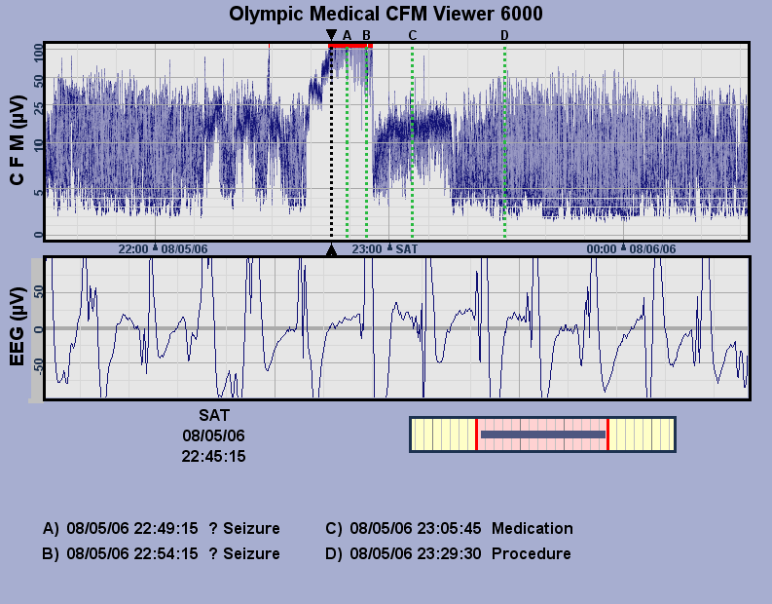Click the 22:45:15 cursor time readout

coord(213,456)
